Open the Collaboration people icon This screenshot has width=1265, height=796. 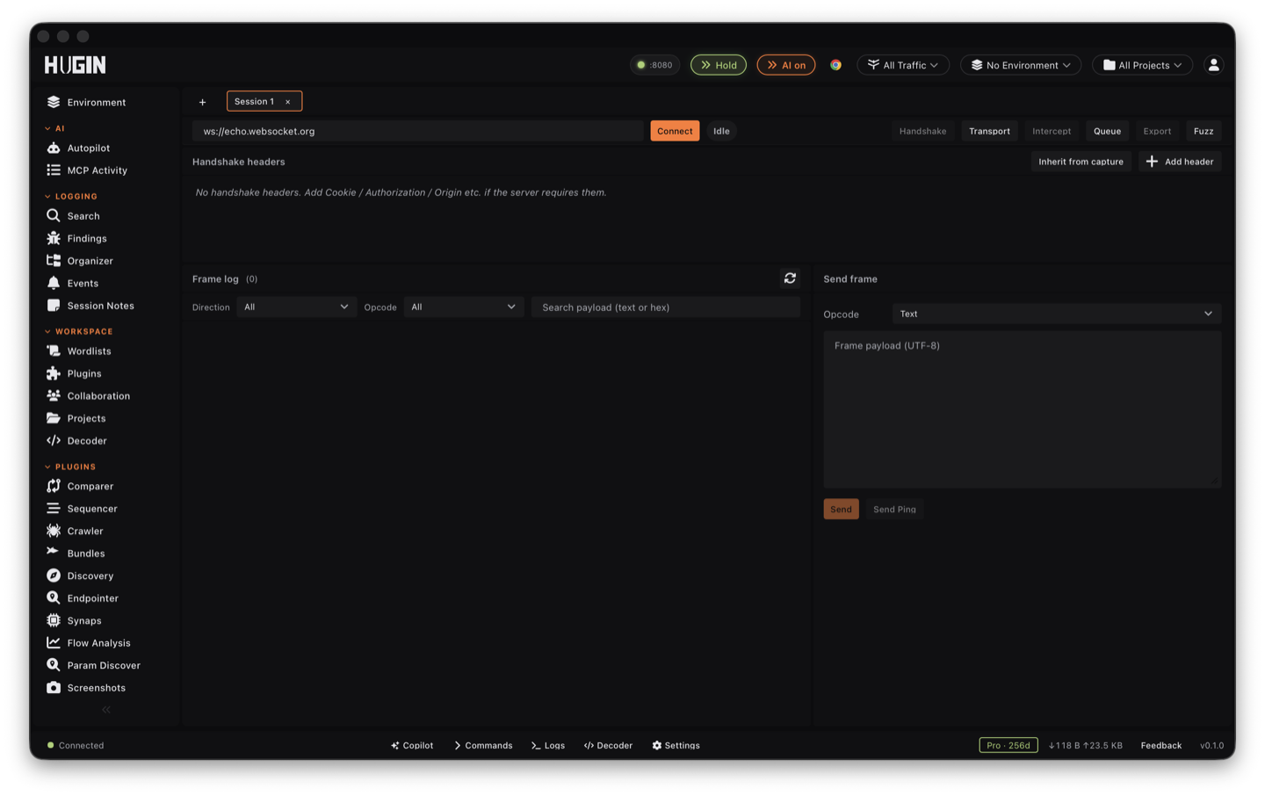(54, 396)
